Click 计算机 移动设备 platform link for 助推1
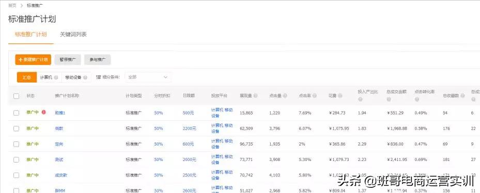This screenshot has width=480, height=193. [x=222, y=113]
